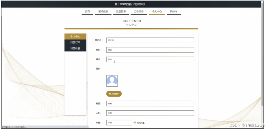This screenshot has width=269, height=130.
Task: Click the USER / CENTER heading
Action: pyautogui.click(x=131, y=21)
